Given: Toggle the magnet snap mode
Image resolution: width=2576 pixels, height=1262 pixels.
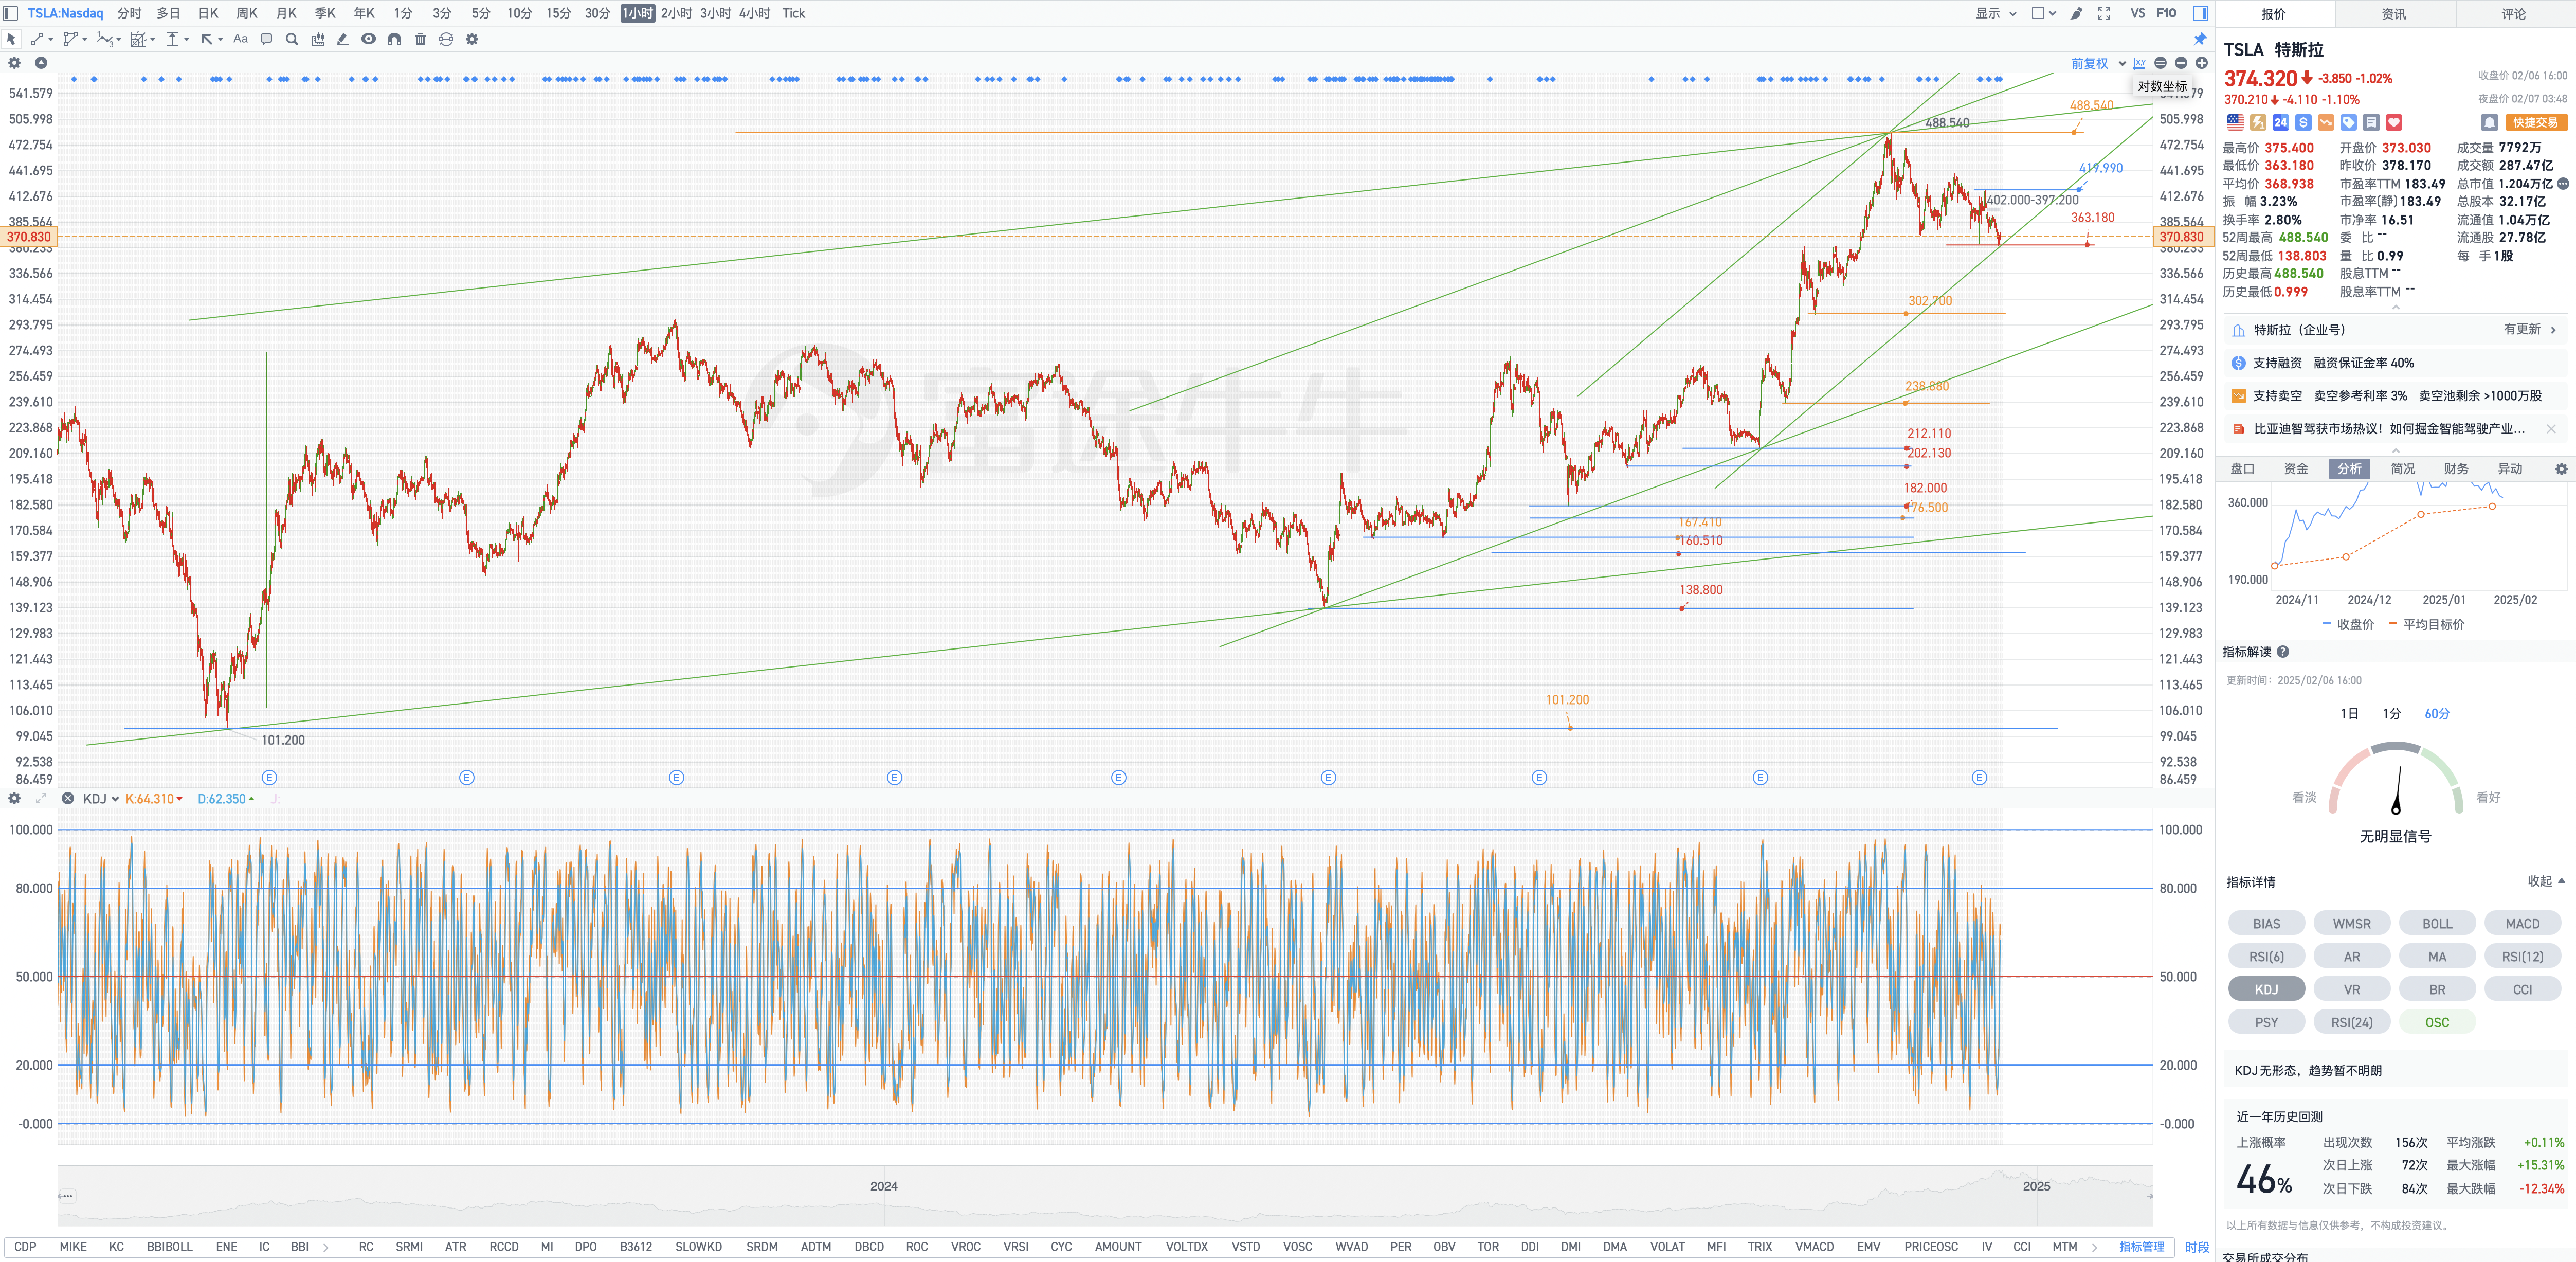Looking at the screenshot, I should coord(395,39).
